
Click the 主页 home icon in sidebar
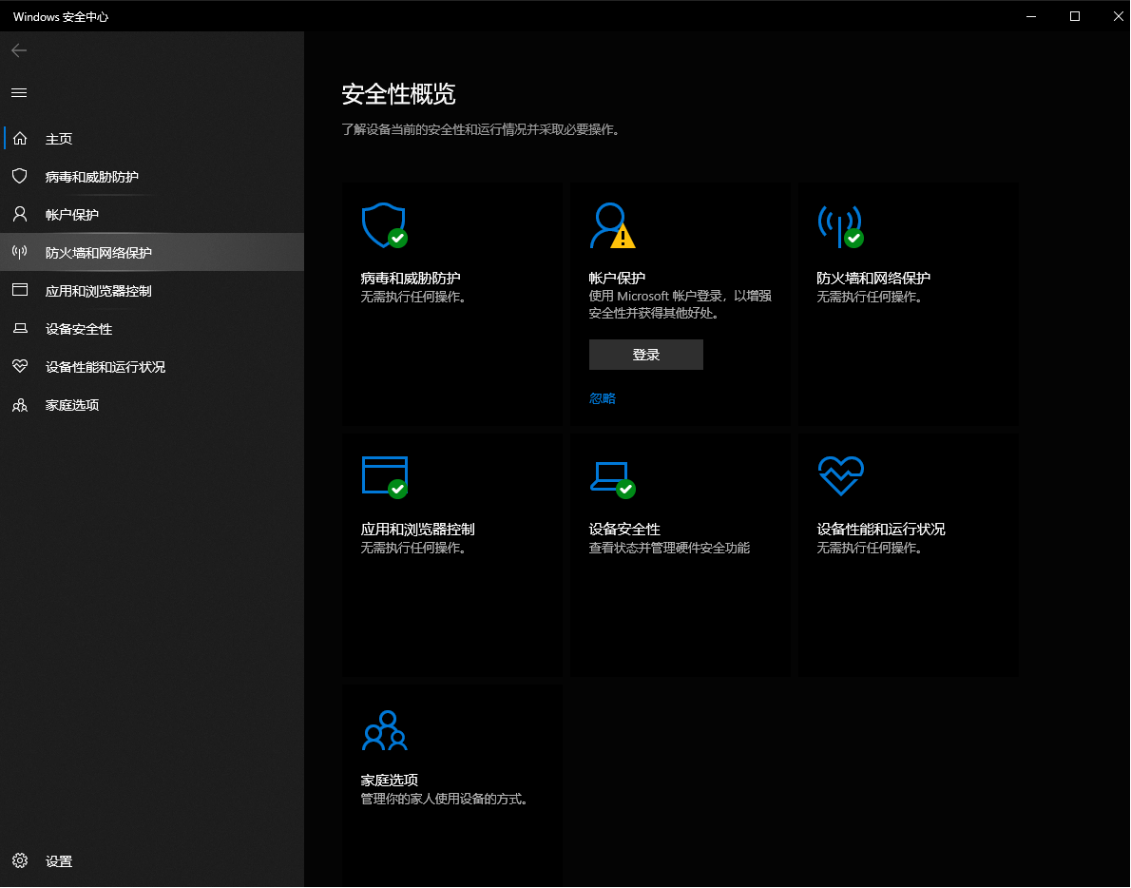pos(21,138)
